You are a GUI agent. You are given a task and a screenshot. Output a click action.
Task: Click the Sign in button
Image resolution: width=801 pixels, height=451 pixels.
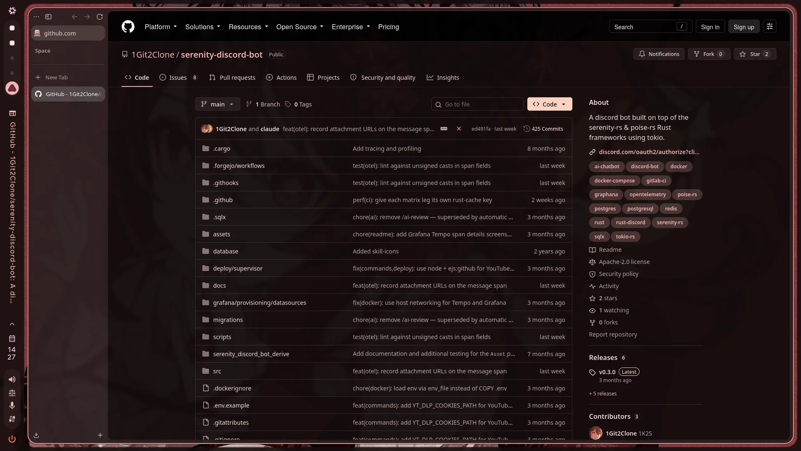[710, 27]
